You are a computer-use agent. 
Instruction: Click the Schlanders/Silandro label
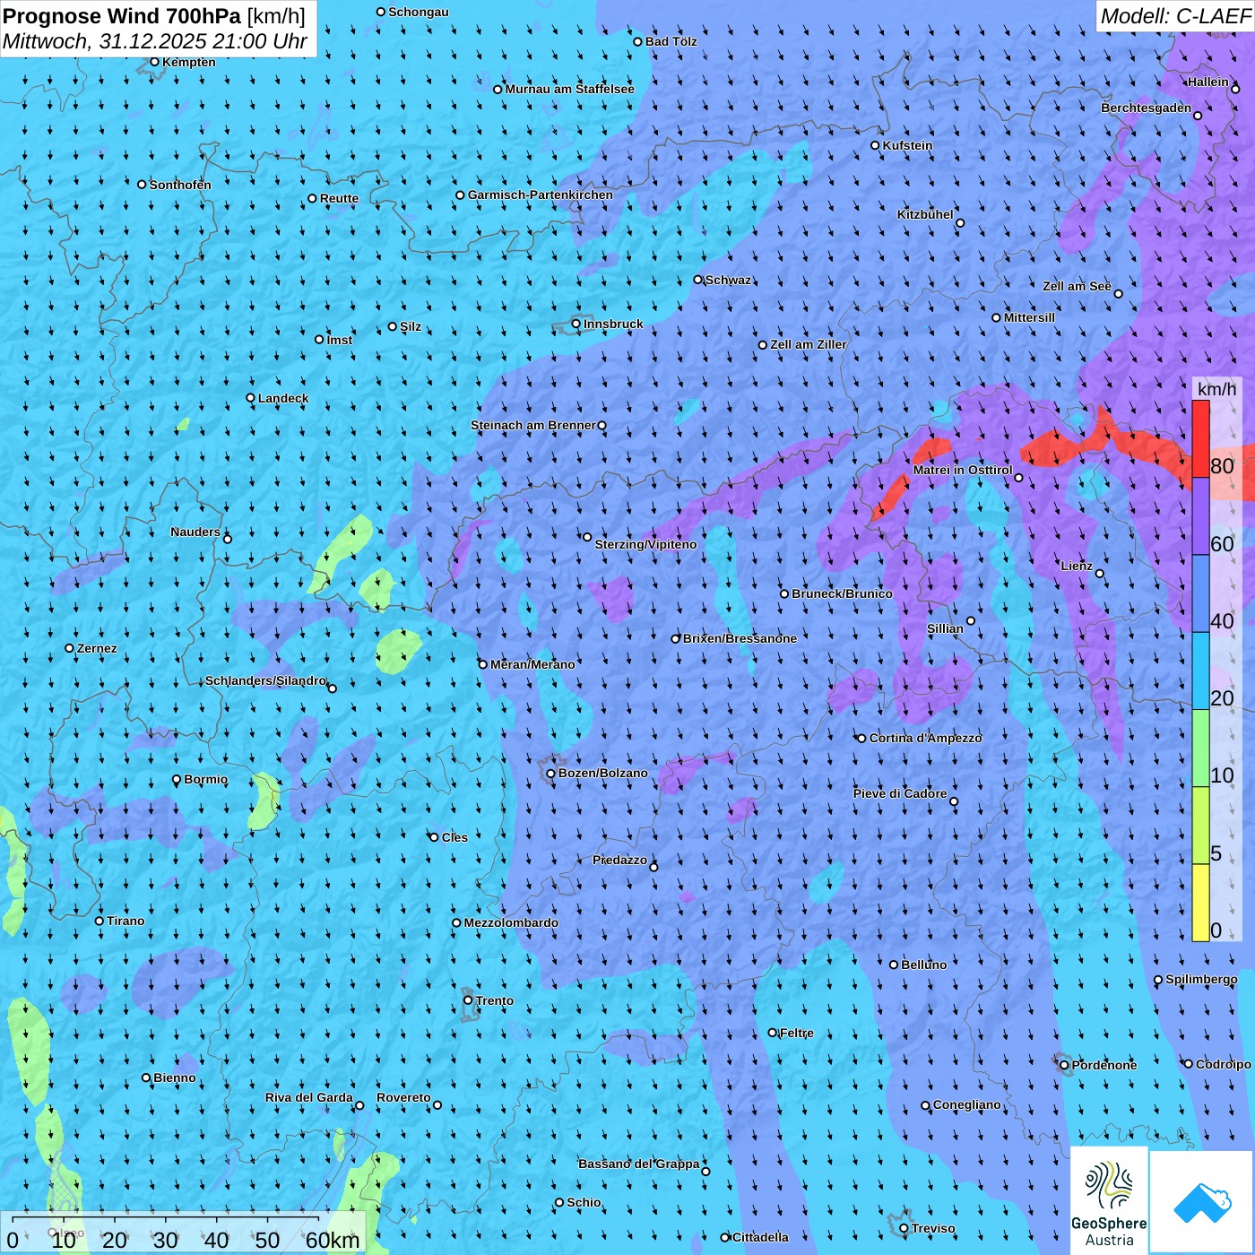coord(266,680)
